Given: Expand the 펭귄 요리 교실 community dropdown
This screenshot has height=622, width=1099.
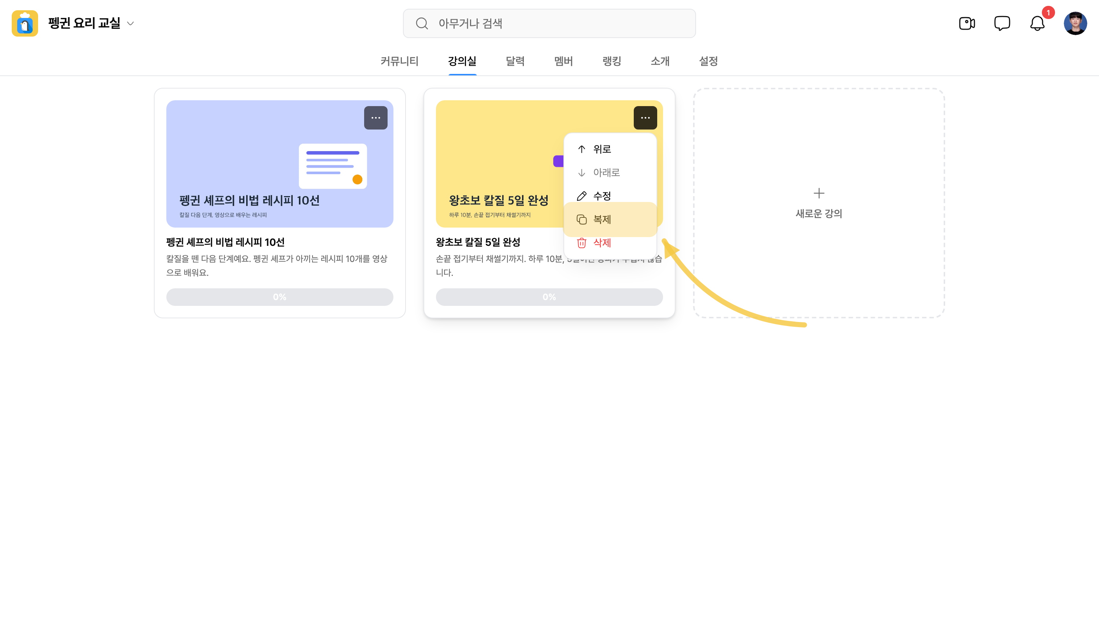Looking at the screenshot, I should pyautogui.click(x=130, y=23).
